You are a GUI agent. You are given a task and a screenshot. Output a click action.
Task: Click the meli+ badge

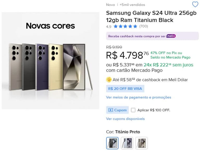click(171, 36)
